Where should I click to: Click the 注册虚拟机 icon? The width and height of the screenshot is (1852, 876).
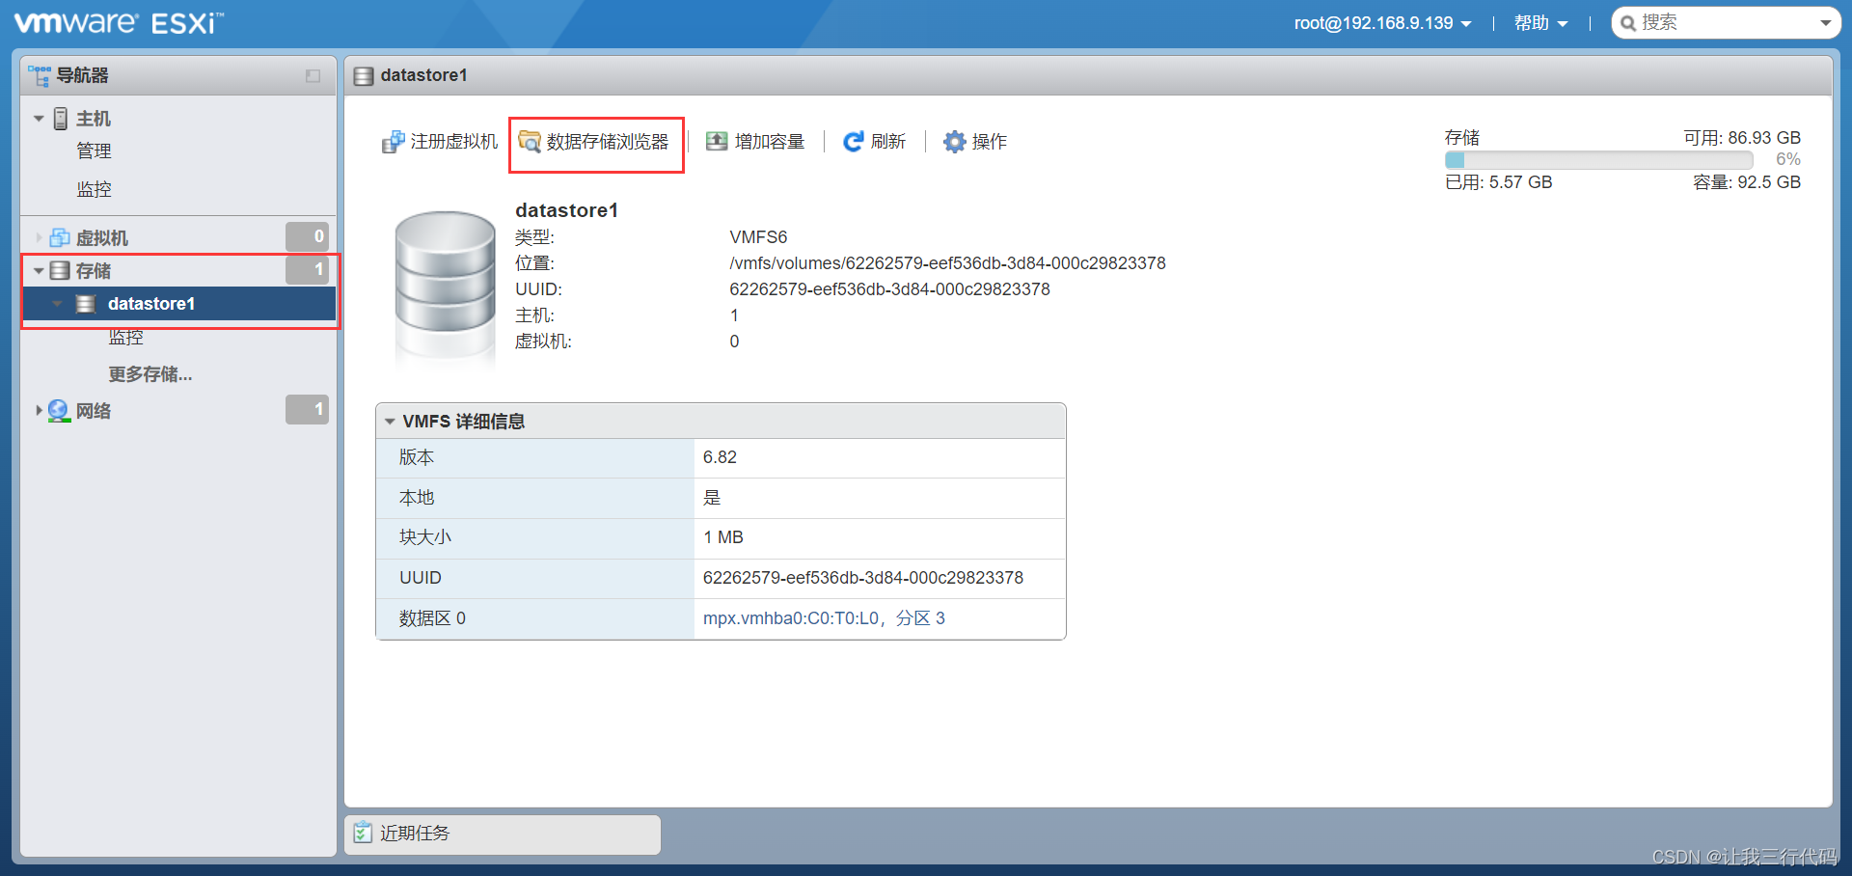[393, 142]
